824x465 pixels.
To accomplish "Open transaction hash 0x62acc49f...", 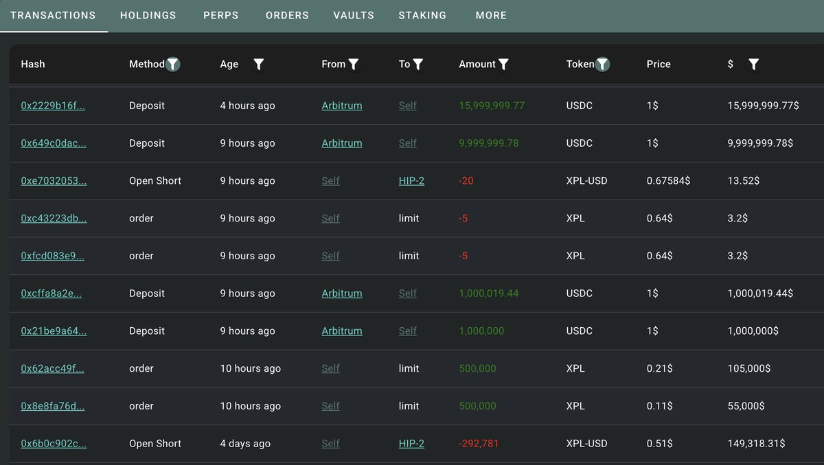I will [x=53, y=368].
